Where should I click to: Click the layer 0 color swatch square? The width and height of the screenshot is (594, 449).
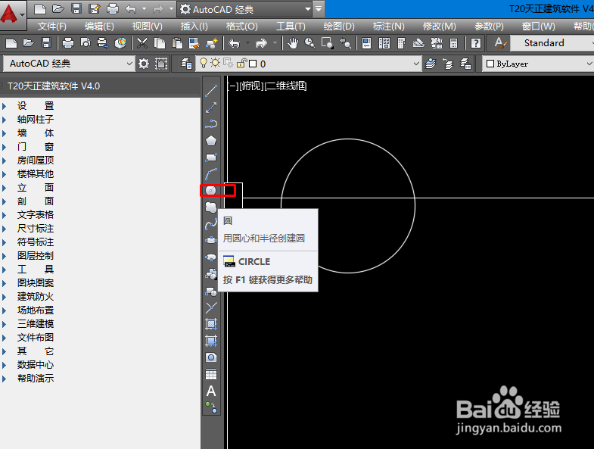(x=253, y=64)
